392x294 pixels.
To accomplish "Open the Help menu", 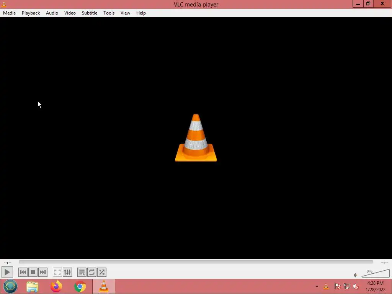I will coord(141,13).
